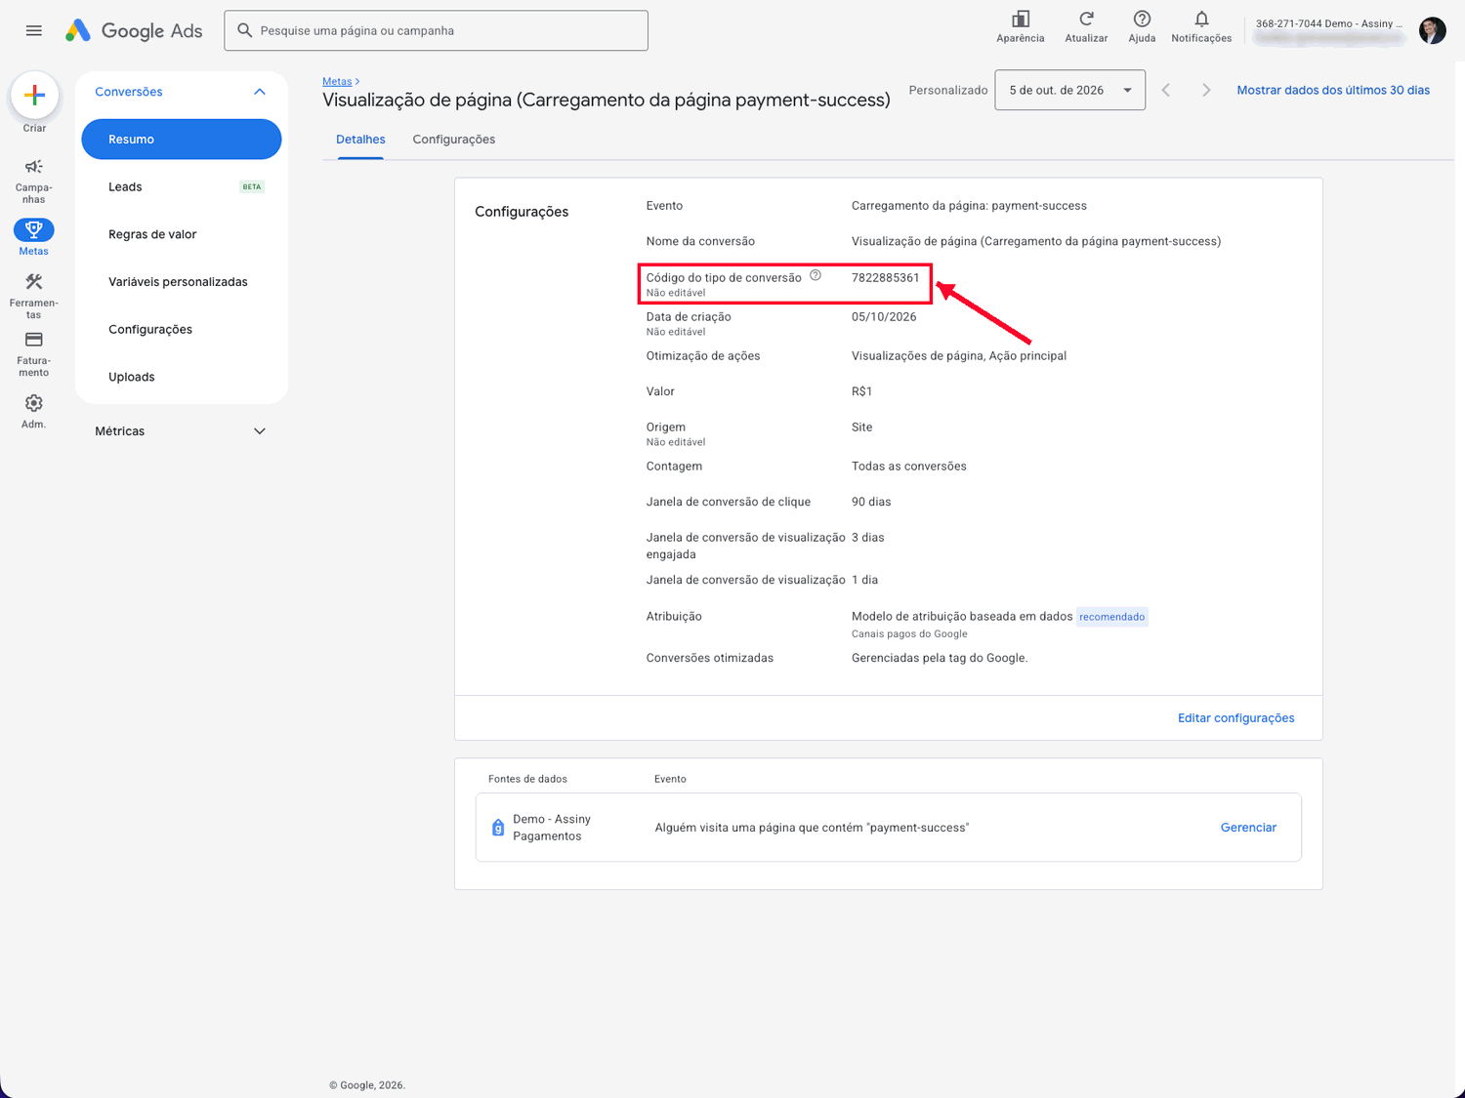
Task: Click the recomendado badge
Action: point(1111,617)
